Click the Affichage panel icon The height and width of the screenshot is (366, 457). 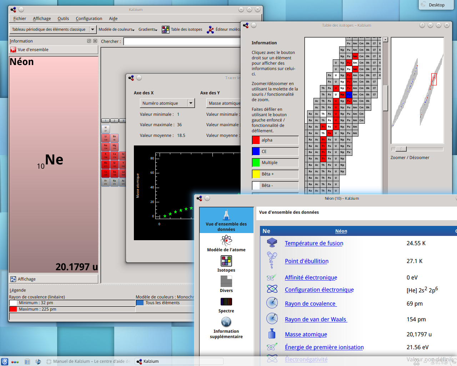pos(13,279)
